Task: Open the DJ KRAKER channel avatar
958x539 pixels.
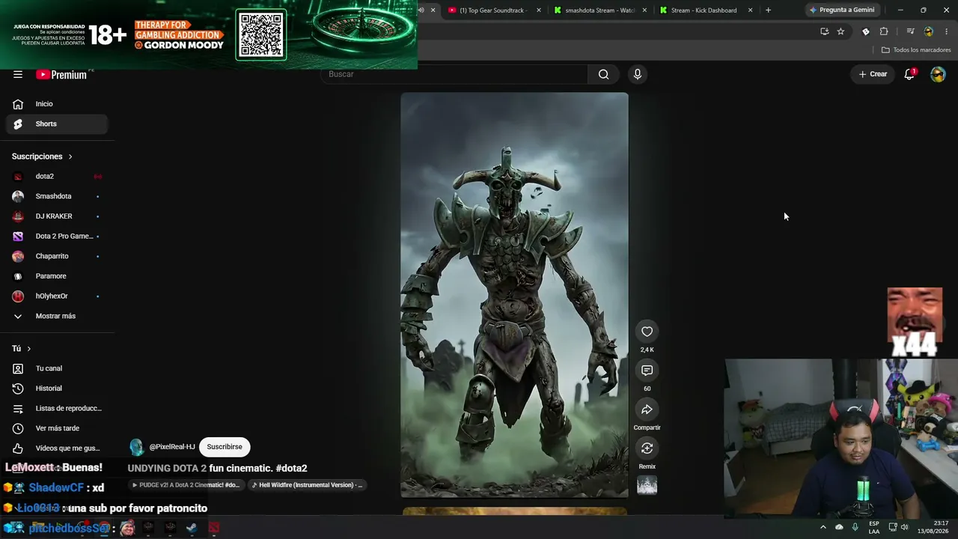Action: click(x=18, y=216)
